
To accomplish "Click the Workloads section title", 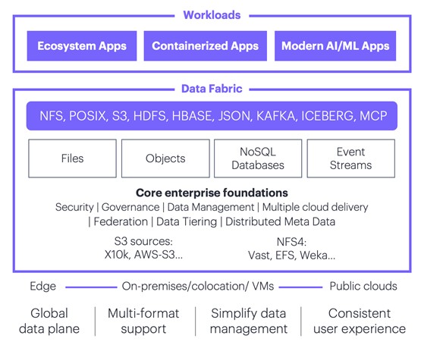I will [x=212, y=15].
